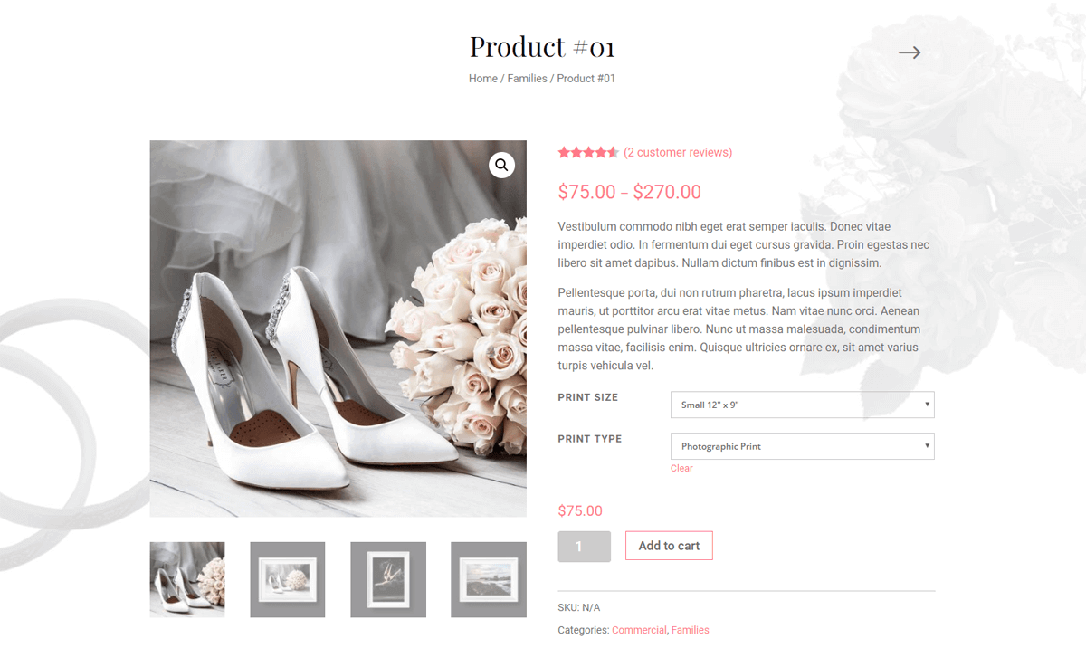Focus the quantity input field
Screen dimensions: 1086x667
pos(584,547)
